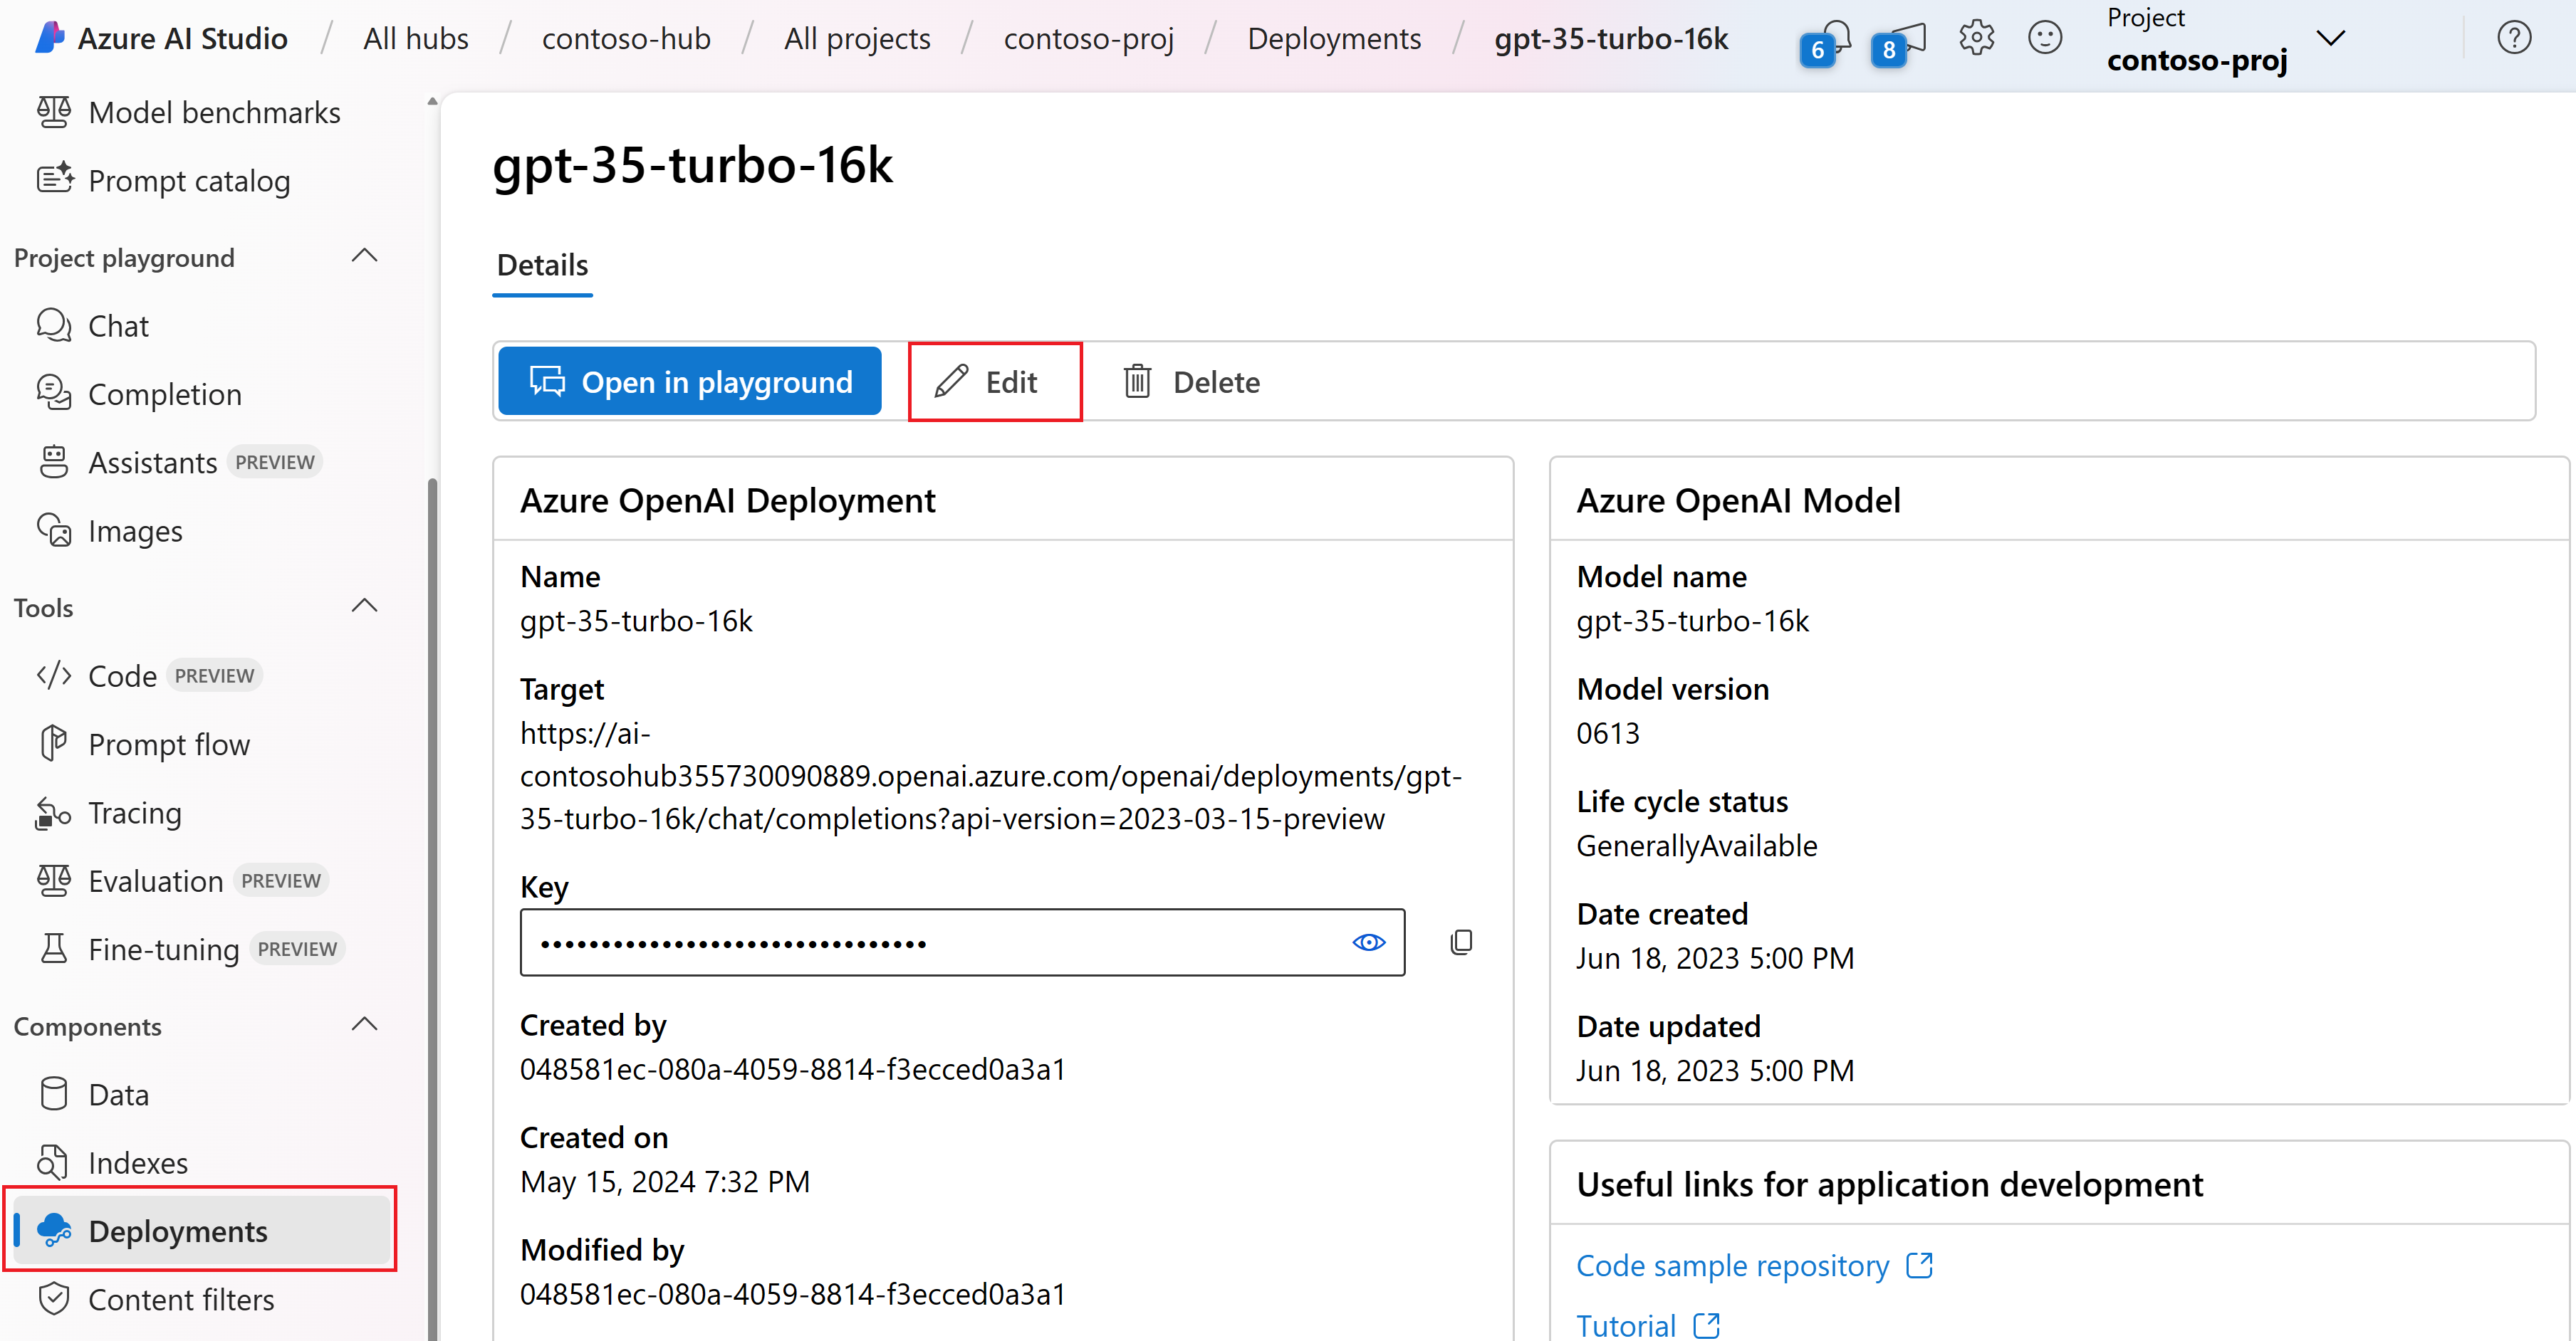Click the Data cylinder icon

point(54,1094)
